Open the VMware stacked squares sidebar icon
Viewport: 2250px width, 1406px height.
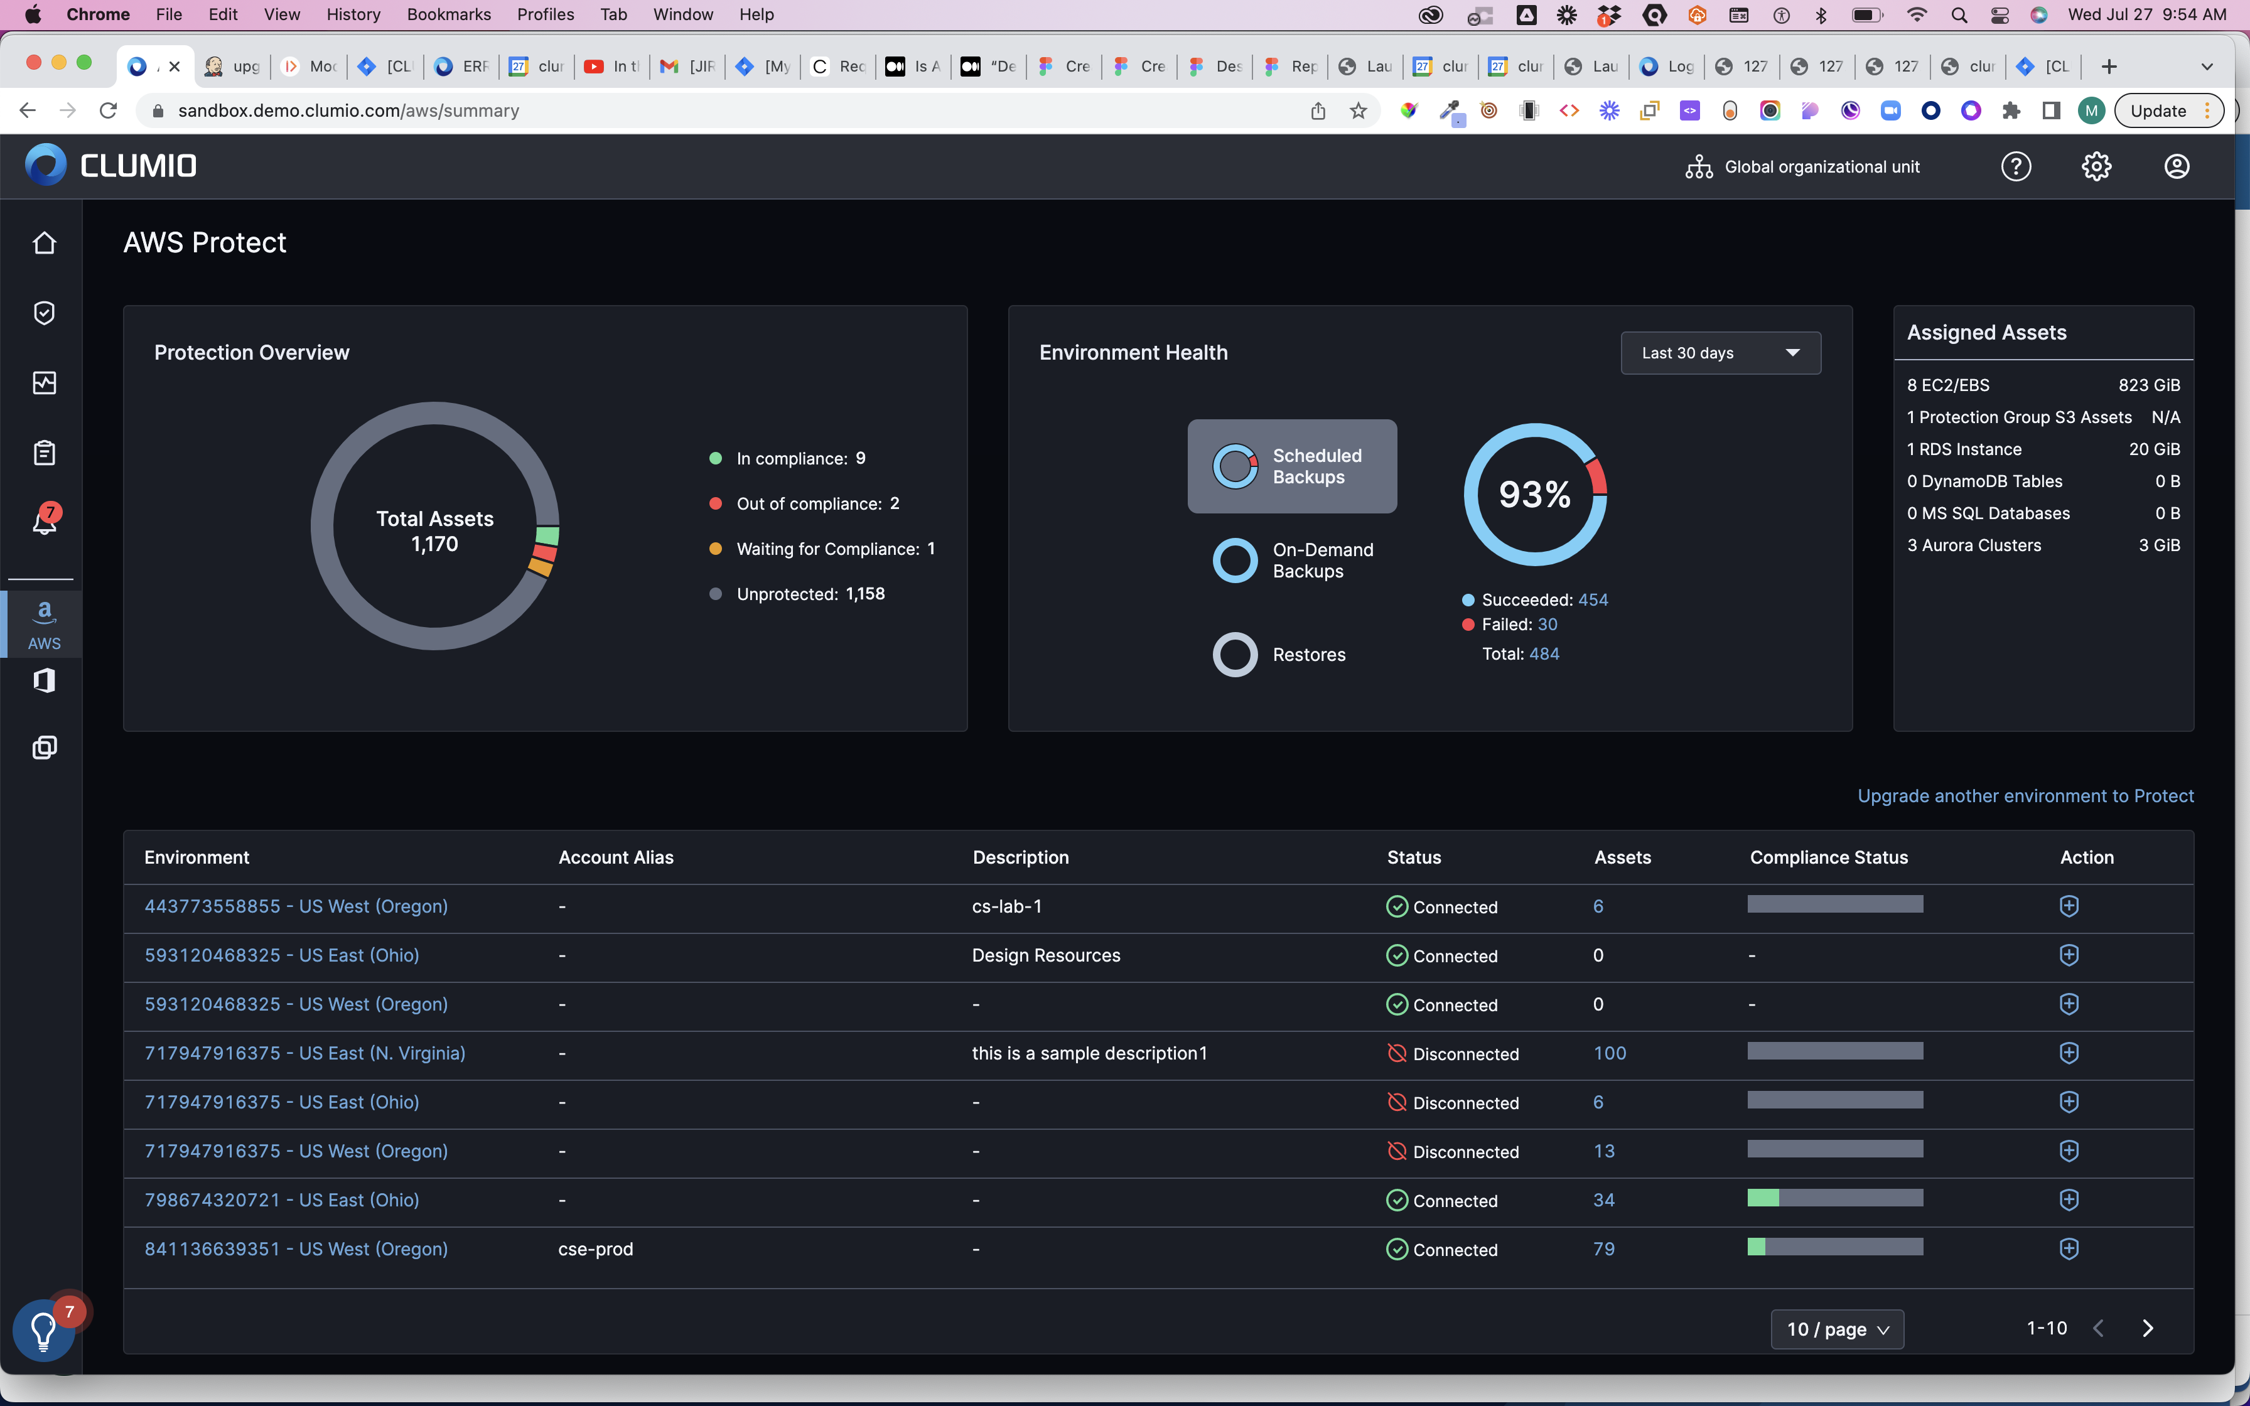[x=44, y=748]
